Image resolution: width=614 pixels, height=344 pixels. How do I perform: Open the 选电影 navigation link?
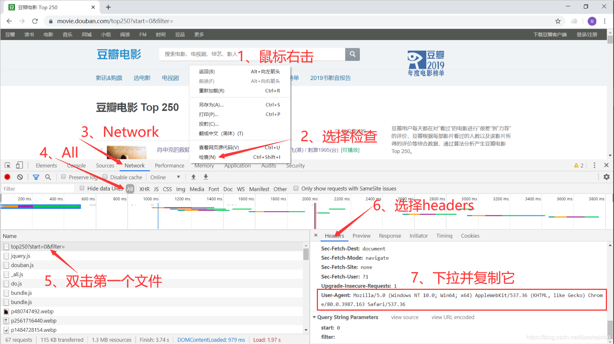click(x=142, y=78)
